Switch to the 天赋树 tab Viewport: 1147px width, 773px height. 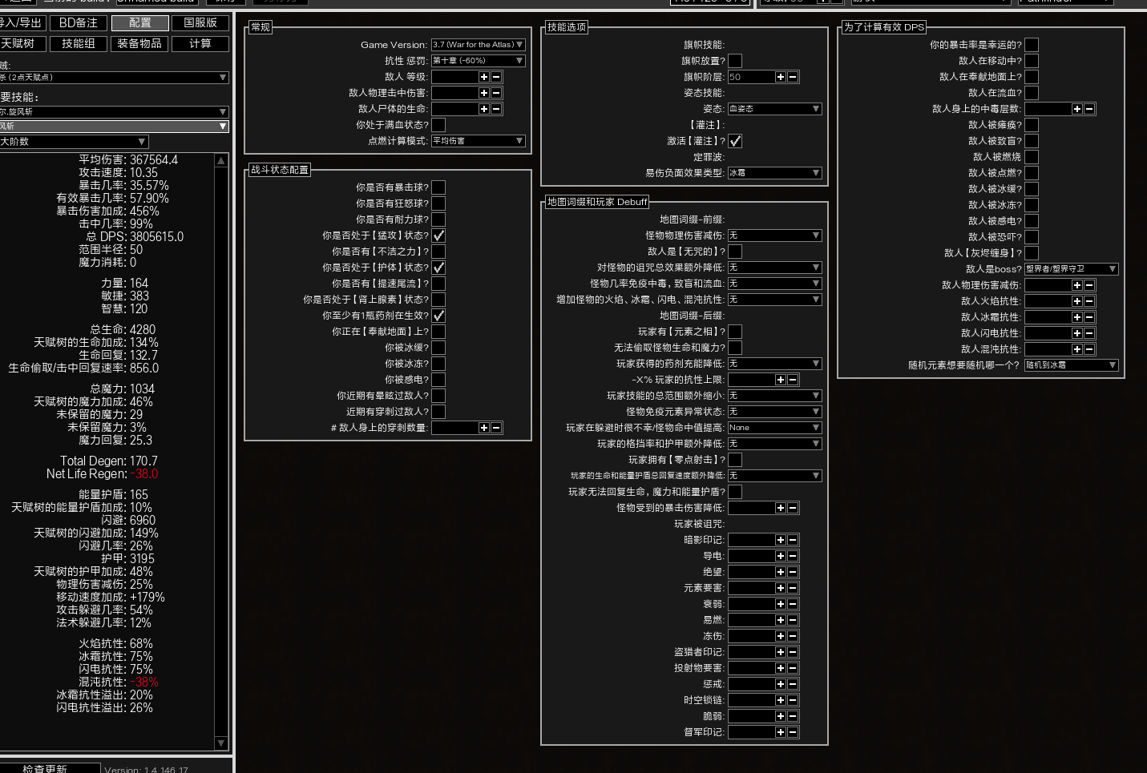pos(19,43)
